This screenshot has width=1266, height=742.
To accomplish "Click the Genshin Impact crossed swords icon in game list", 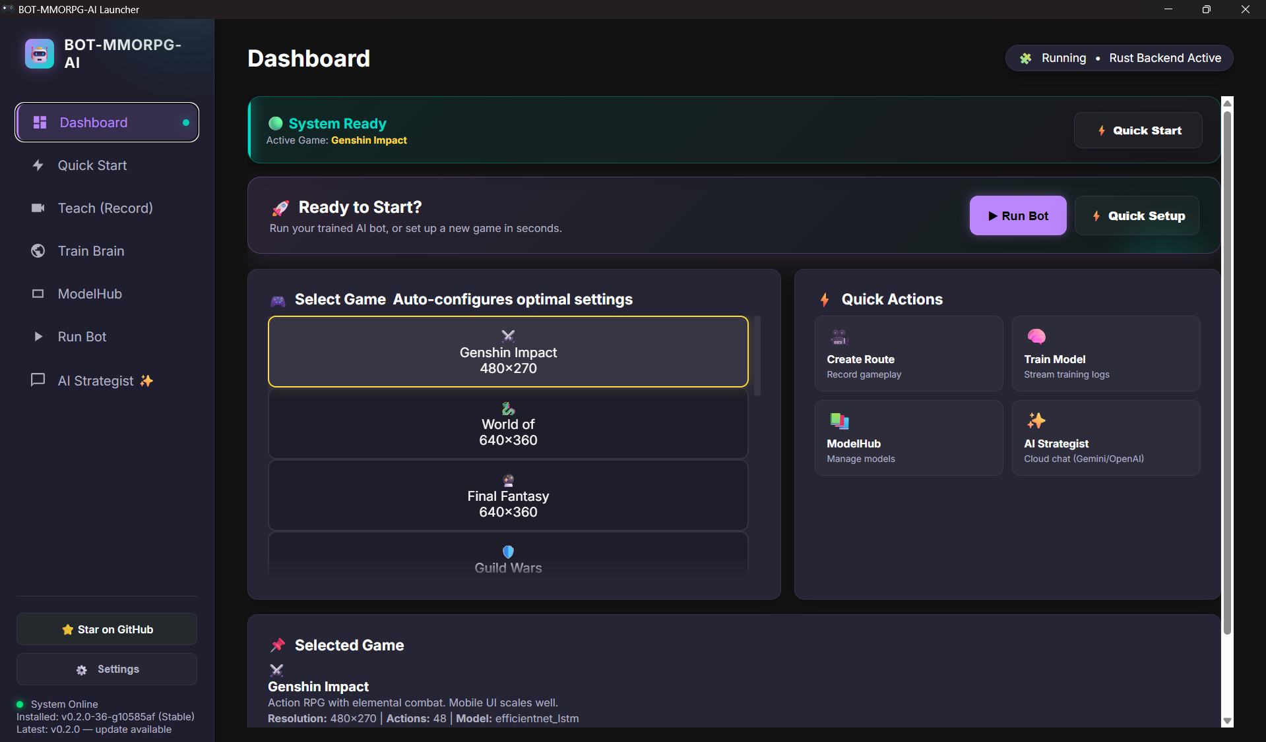I will coord(508,336).
